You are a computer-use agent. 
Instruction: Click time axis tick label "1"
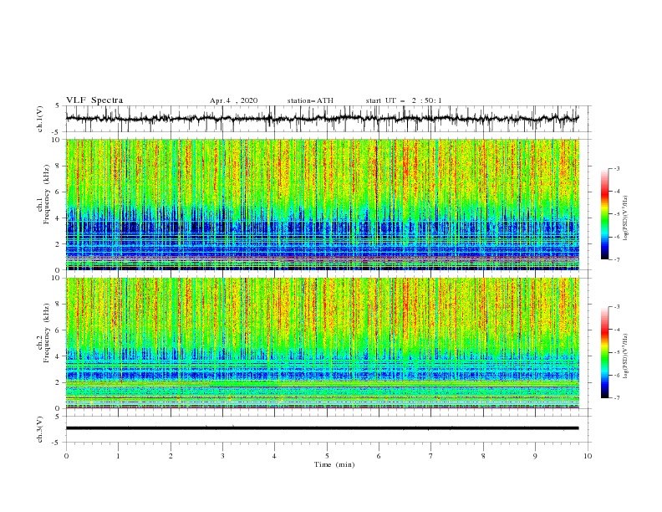[119, 456]
